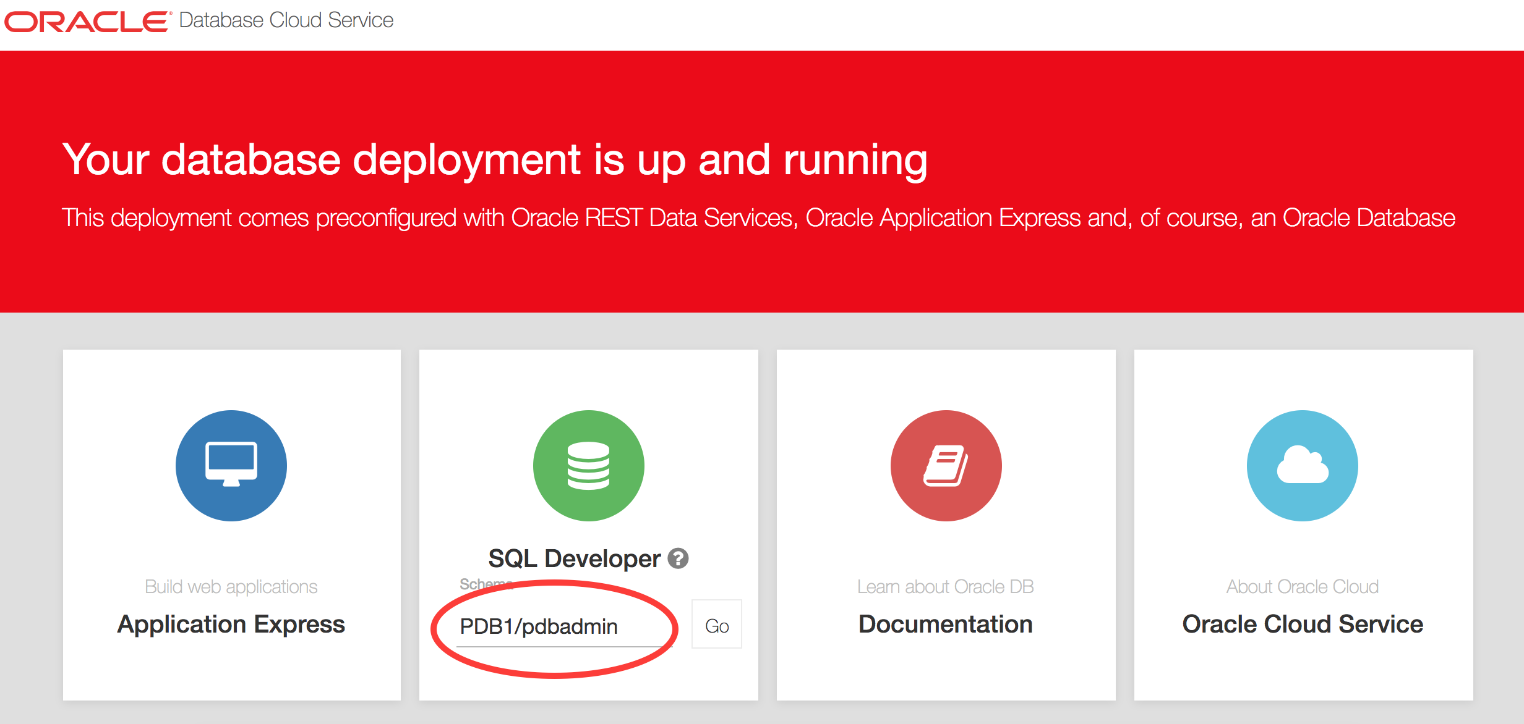The width and height of the screenshot is (1524, 724).
Task: Click the SQL Developer heading text
Action: coord(574,558)
